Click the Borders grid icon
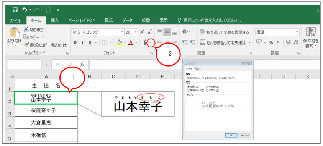 105,42
